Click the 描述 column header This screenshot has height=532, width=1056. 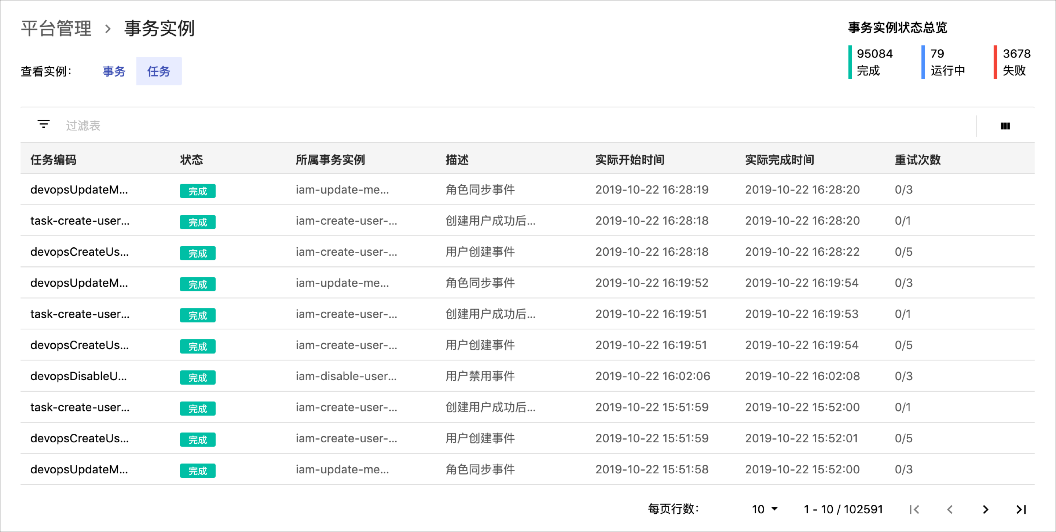coord(457,159)
